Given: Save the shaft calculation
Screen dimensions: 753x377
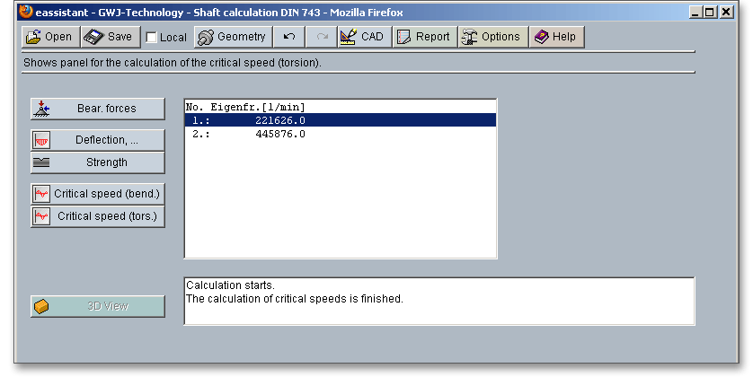Looking at the screenshot, I should tap(109, 37).
